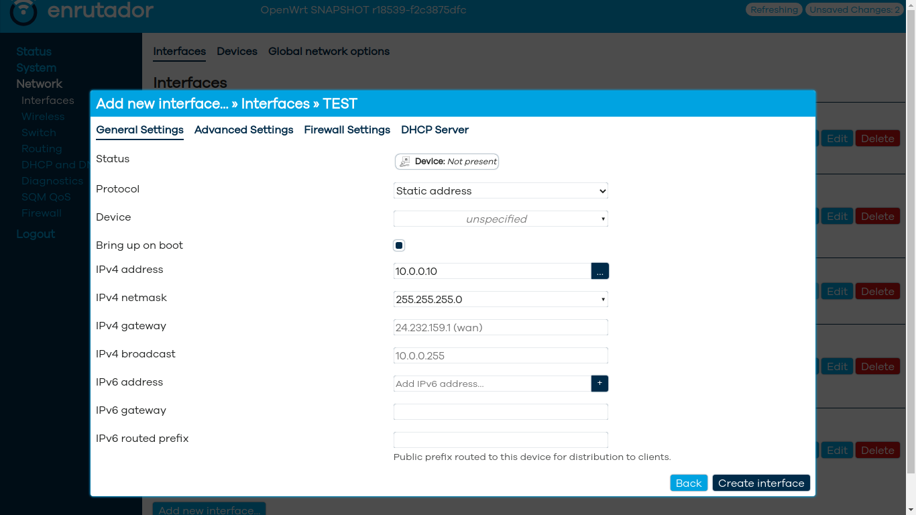Viewport: 916px width, 515px height.
Task: Open Switch in the sidebar
Action: coord(39,133)
